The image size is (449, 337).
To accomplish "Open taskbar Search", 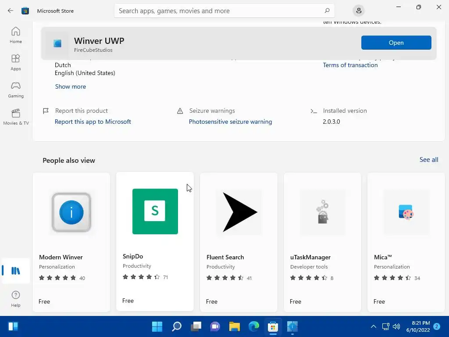I will (177, 326).
